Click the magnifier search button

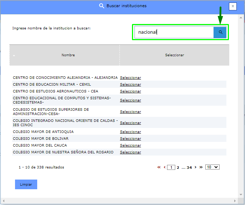pos(220,32)
